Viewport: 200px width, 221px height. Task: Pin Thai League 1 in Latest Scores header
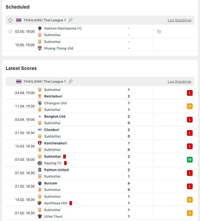point(70,82)
